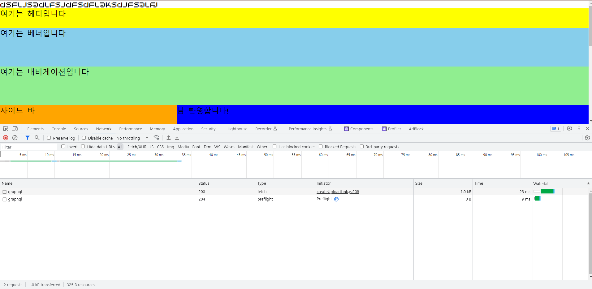Image resolution: width=592 pixels, height=289 pixels.
Task: Open the network search magnifier
Action: tap(37, 138)
